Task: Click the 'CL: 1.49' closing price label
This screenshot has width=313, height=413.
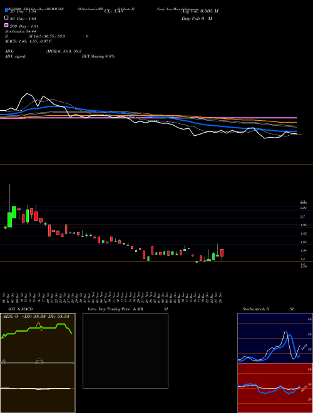Action: pos(114,11)
